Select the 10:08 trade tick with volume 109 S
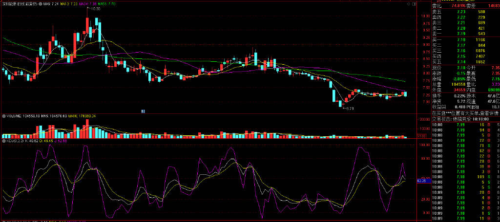The image size is (500, 222). (x=465, y=177)
